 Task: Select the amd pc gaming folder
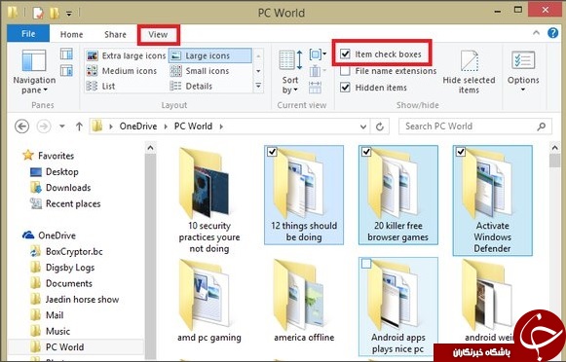[209, 301]
